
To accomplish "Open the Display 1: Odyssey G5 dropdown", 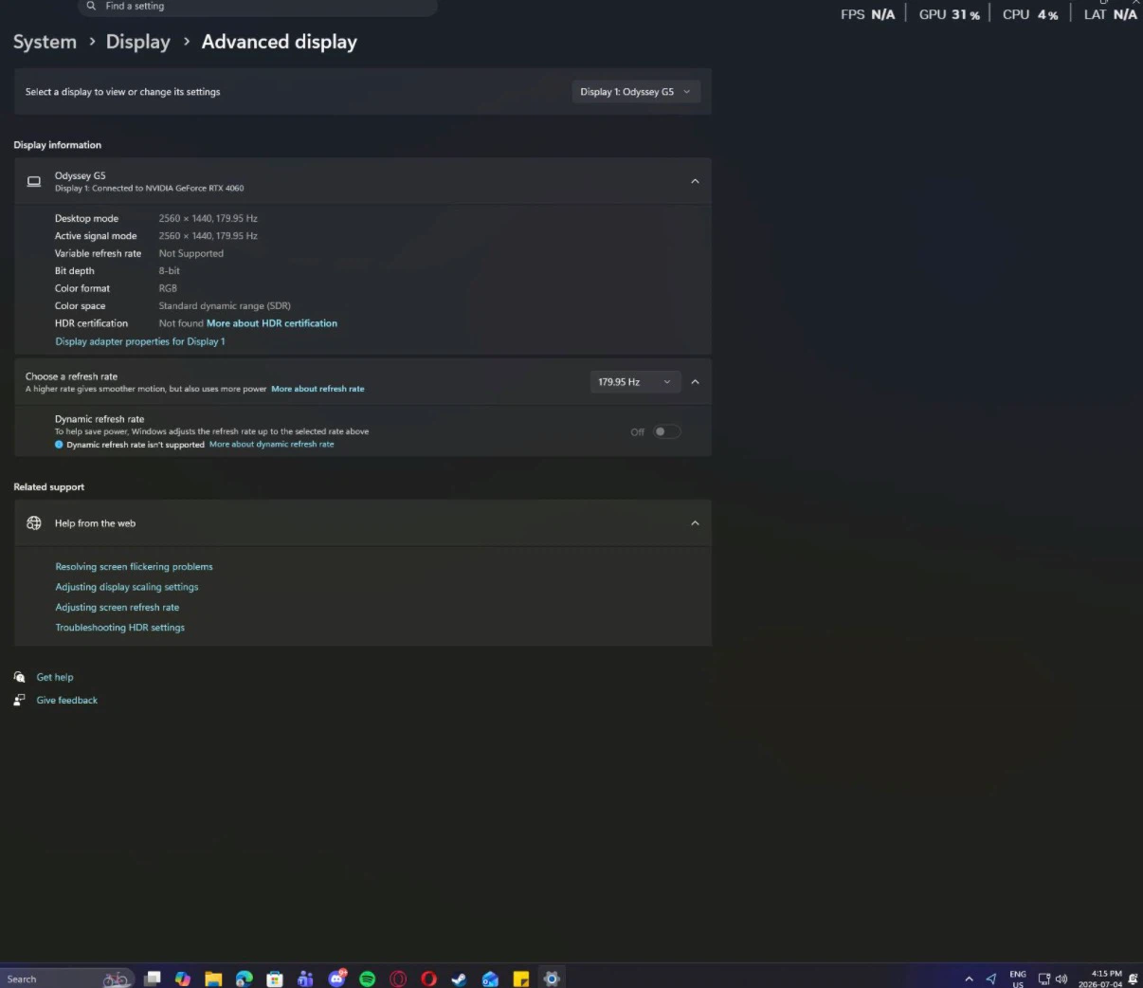I will click(635, 92).
